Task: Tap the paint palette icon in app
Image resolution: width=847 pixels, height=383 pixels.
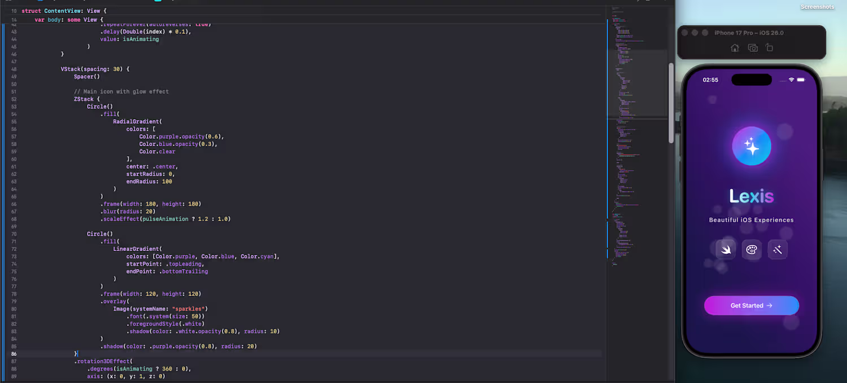Action: (752, 250)
